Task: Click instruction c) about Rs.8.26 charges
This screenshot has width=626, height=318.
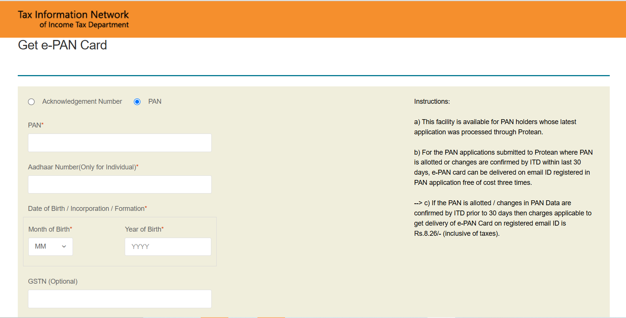Action: (503, 218)
